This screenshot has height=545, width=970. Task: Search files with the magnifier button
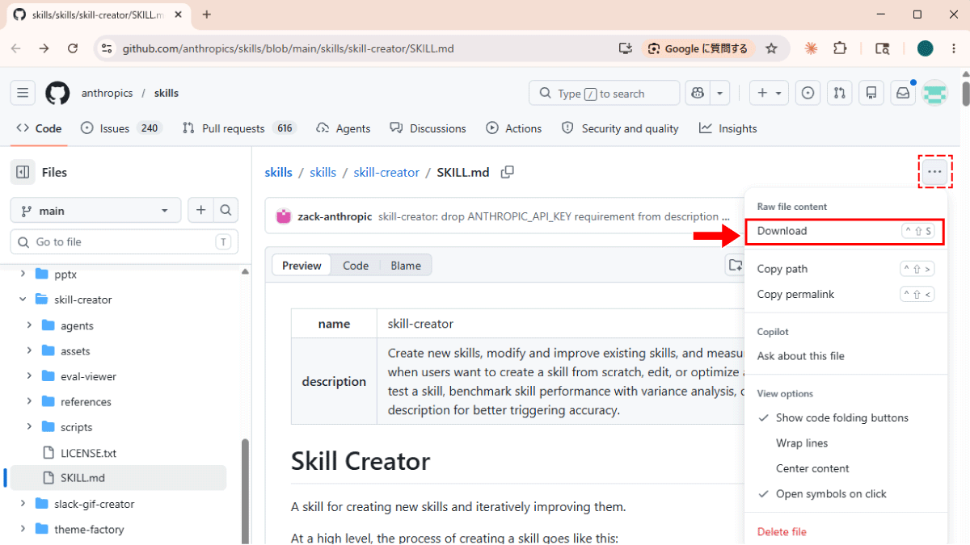[x=226, y=211]
